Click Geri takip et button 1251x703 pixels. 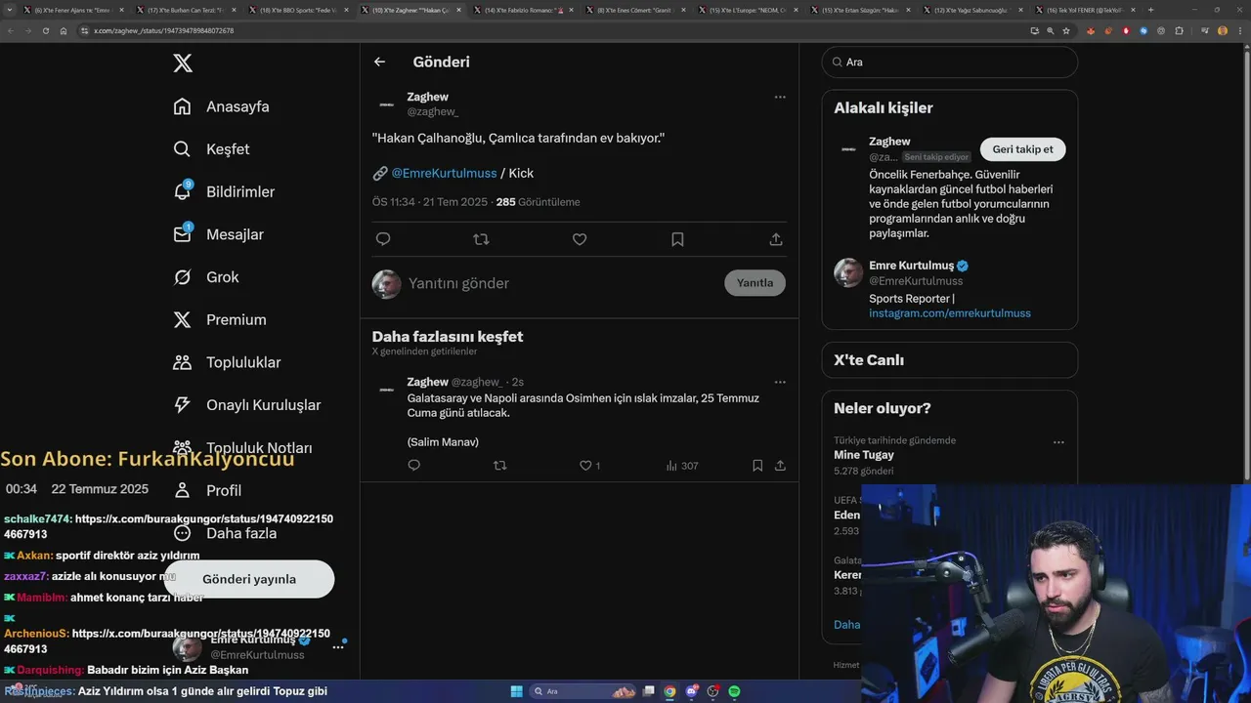coord(1022,149)
